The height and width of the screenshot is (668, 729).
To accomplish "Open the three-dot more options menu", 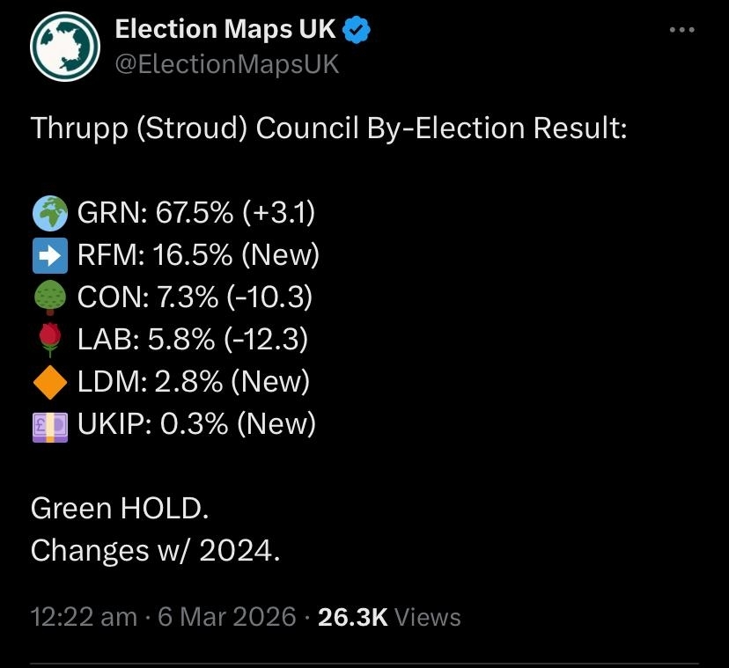I will point(682,29).
